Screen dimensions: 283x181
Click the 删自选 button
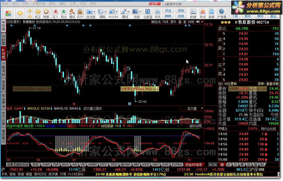click(x=156, y=22)
